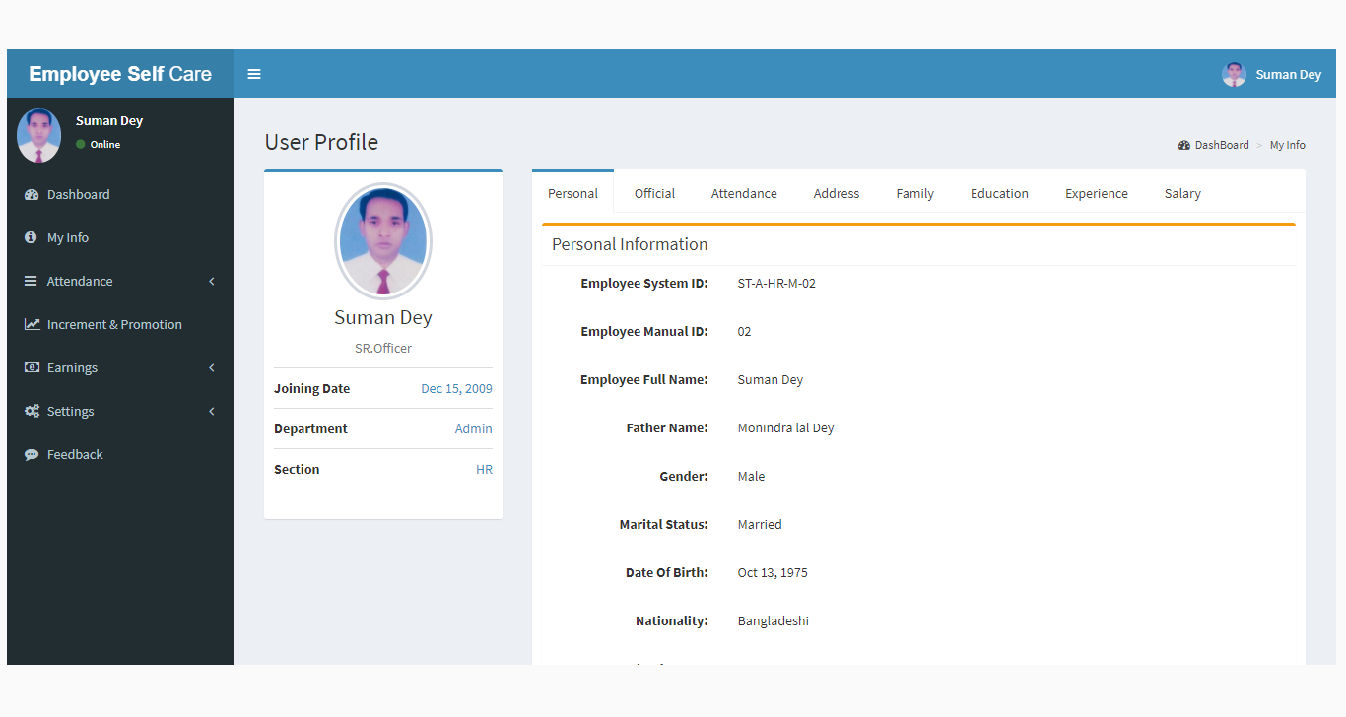Screen dimensions: 1346x717
Task: Open Dashboard from the sidebar menu
Action: point(120,195)
